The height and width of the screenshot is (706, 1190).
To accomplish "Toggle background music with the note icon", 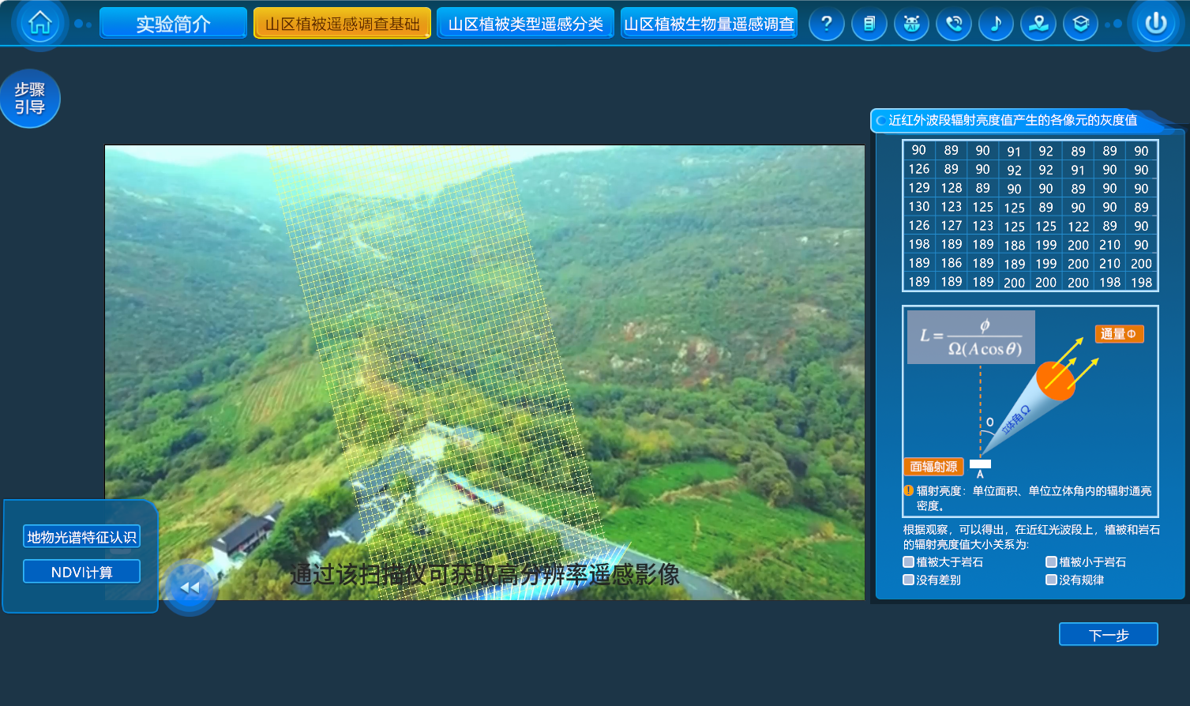I will (996, 24).
